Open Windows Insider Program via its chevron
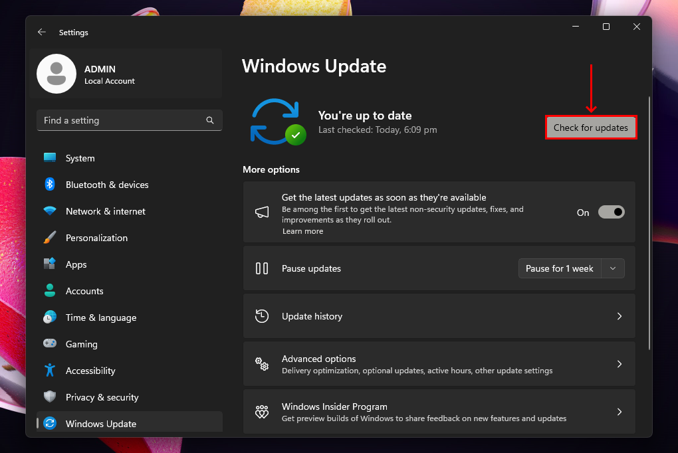This screenshot has height=453, width=678. pyautogui.click(x=620, y=412)
